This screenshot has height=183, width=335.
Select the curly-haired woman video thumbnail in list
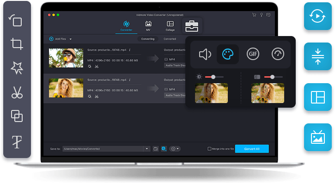(x=66, y=88)
